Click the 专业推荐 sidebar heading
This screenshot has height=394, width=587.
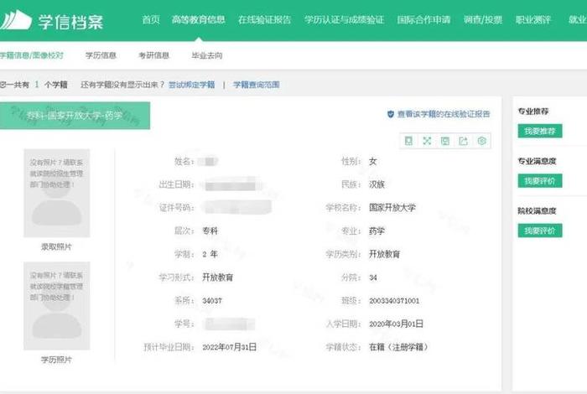click(x=533, y=111)
